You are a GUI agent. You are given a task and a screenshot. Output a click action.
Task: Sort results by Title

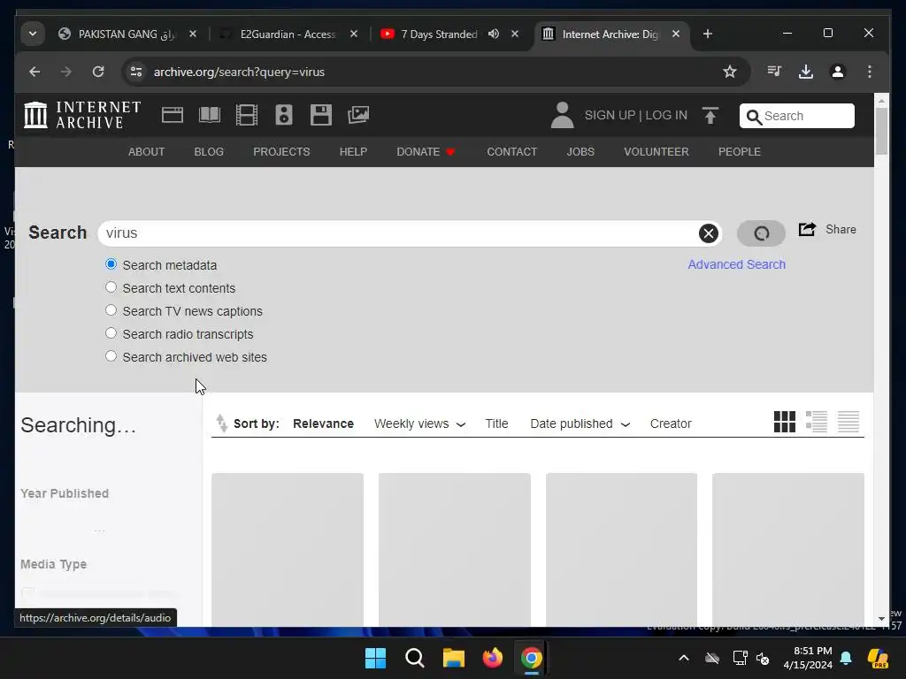pos(496,423)
